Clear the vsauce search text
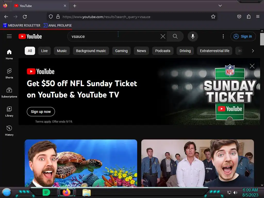Screen dimensions: 264x198 point(163,36)
